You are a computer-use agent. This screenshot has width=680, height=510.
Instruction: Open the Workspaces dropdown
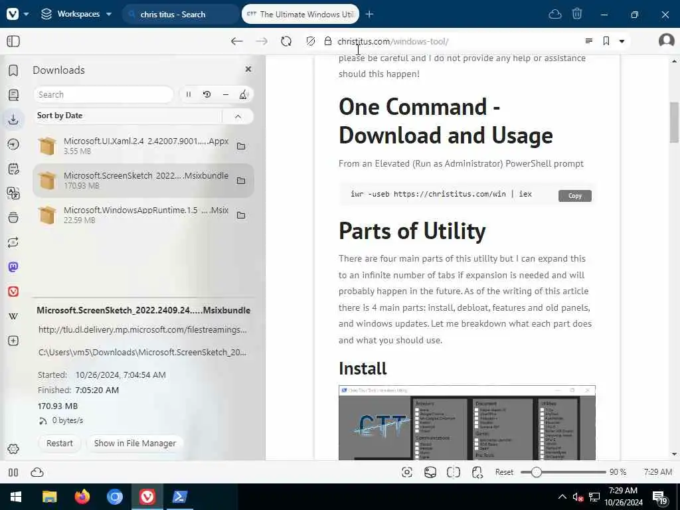coord(76,14)
